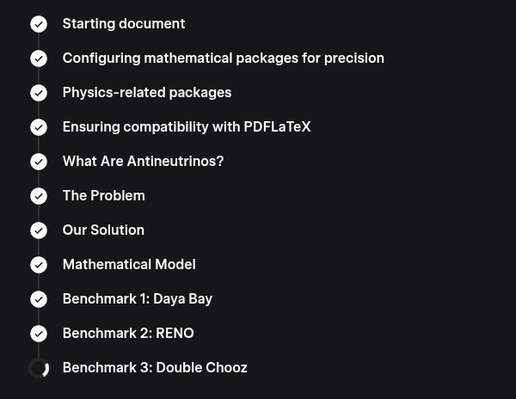Open the Benchmark 2: RENO entry
516x399 pixels.
click(x=127, y=334)
